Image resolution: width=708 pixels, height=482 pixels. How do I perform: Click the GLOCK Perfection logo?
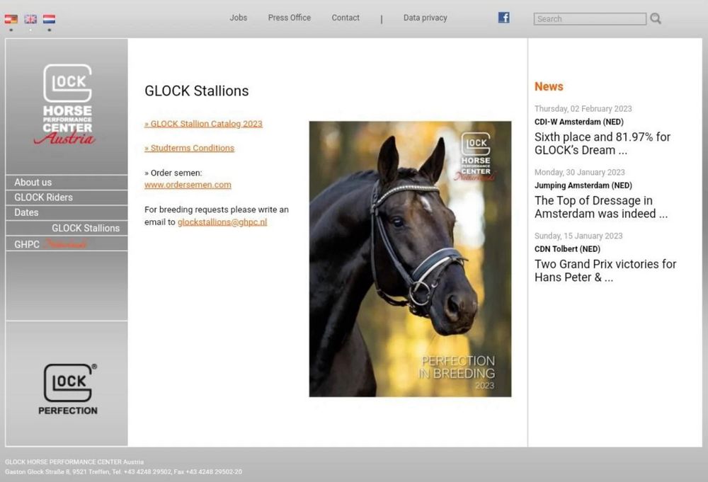click(69, 389)
